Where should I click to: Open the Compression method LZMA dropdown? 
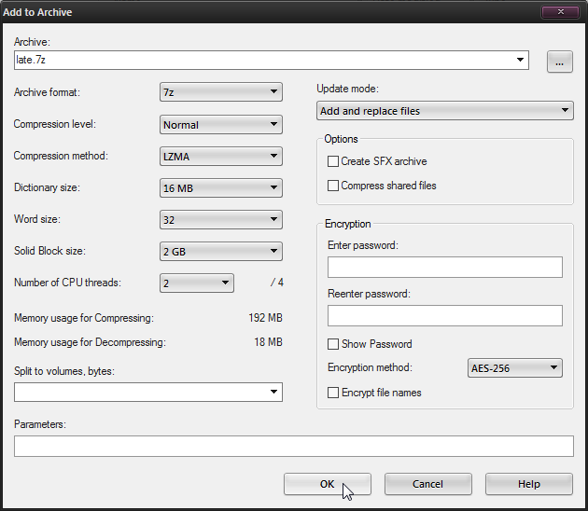point(220,156)
